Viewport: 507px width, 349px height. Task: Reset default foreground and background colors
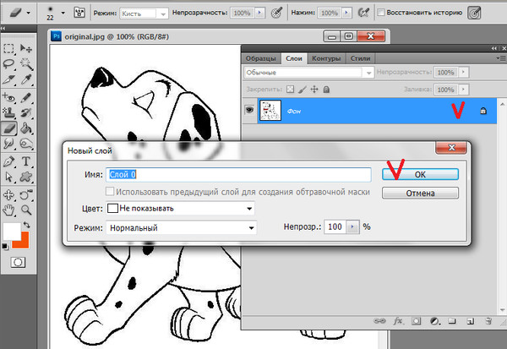[x=5, y=247]
